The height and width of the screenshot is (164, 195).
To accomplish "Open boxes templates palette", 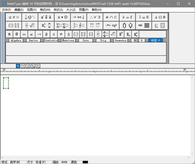I will pos(160,26).
